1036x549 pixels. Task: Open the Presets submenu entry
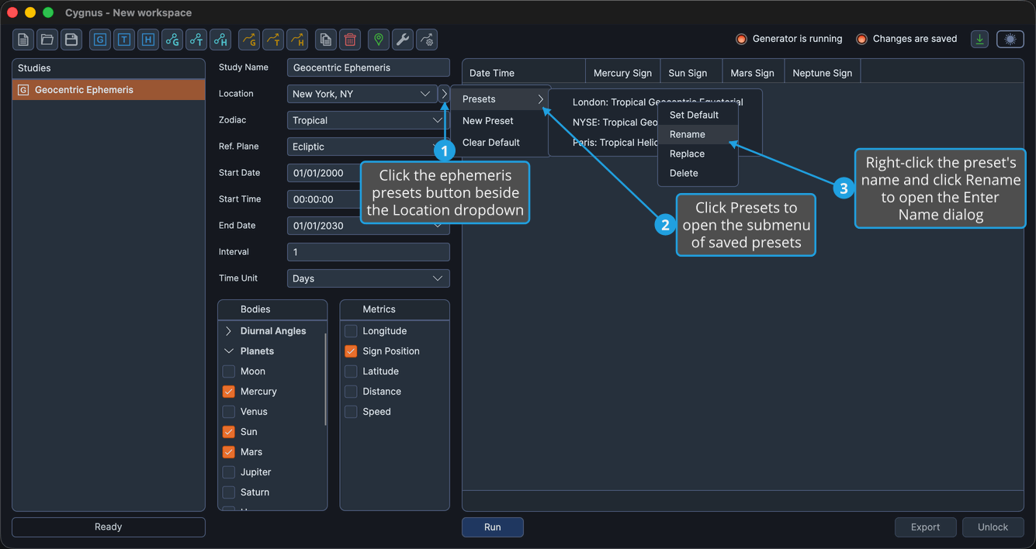[501, 99]
